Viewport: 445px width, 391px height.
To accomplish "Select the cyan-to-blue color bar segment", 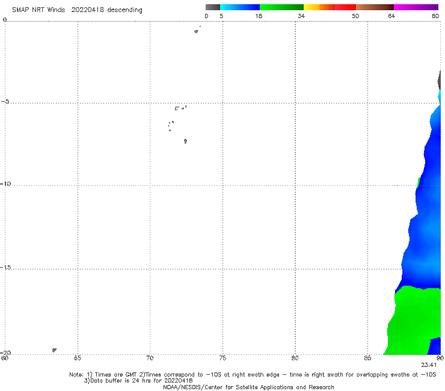I will click(240, 7).
